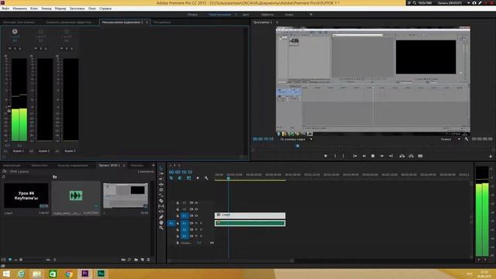Image resolution: width=496 pixels, height=279 pixels.
Task: Toggle A1 source patching button
Action: tap(171, 223)
